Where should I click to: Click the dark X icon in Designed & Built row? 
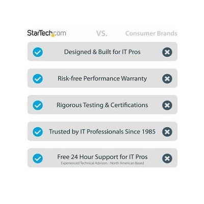point(167,52)
